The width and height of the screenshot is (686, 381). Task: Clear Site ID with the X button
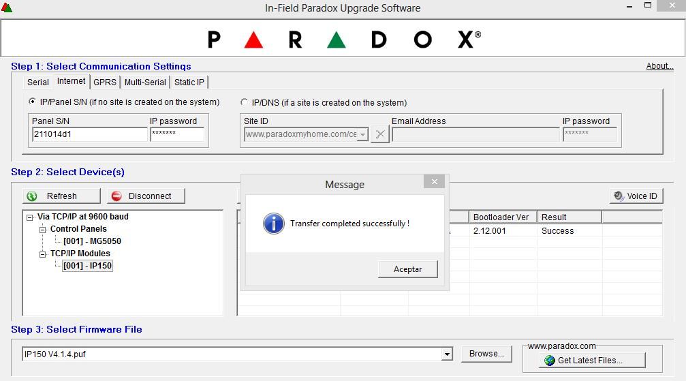pyautogui.click(x=379, y=134)
